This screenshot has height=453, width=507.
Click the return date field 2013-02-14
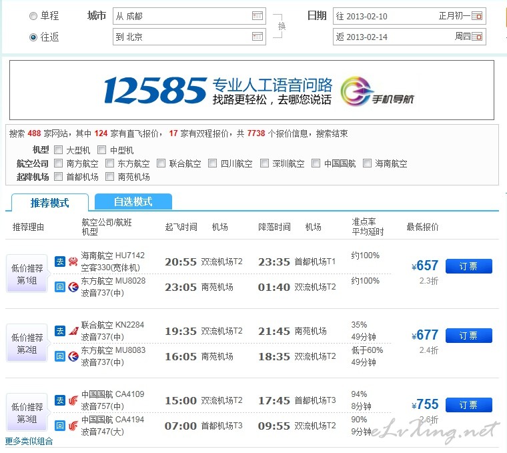click(410, 37)
